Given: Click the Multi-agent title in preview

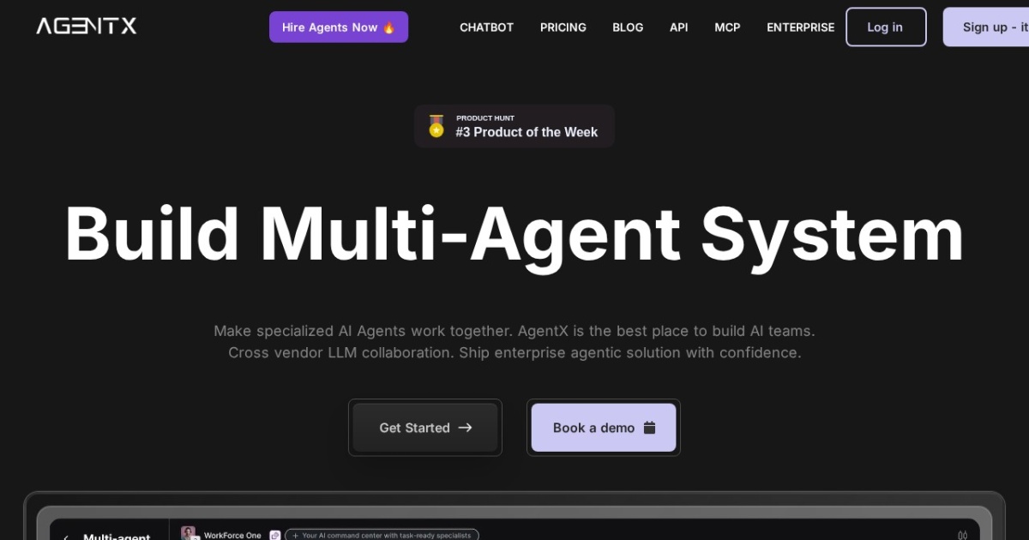Looking at the screenshot, I should tap(117, 537).
